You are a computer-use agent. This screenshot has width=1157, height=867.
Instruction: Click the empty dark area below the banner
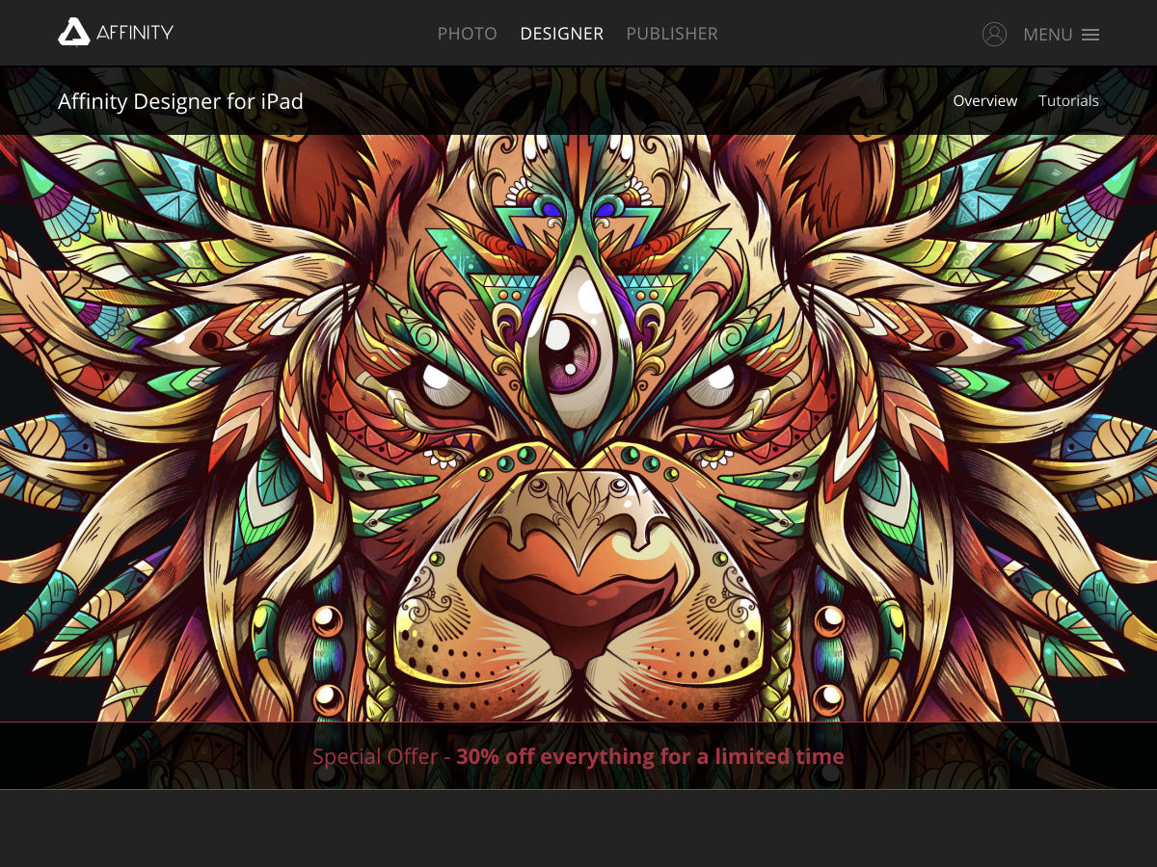click(578, 828)
